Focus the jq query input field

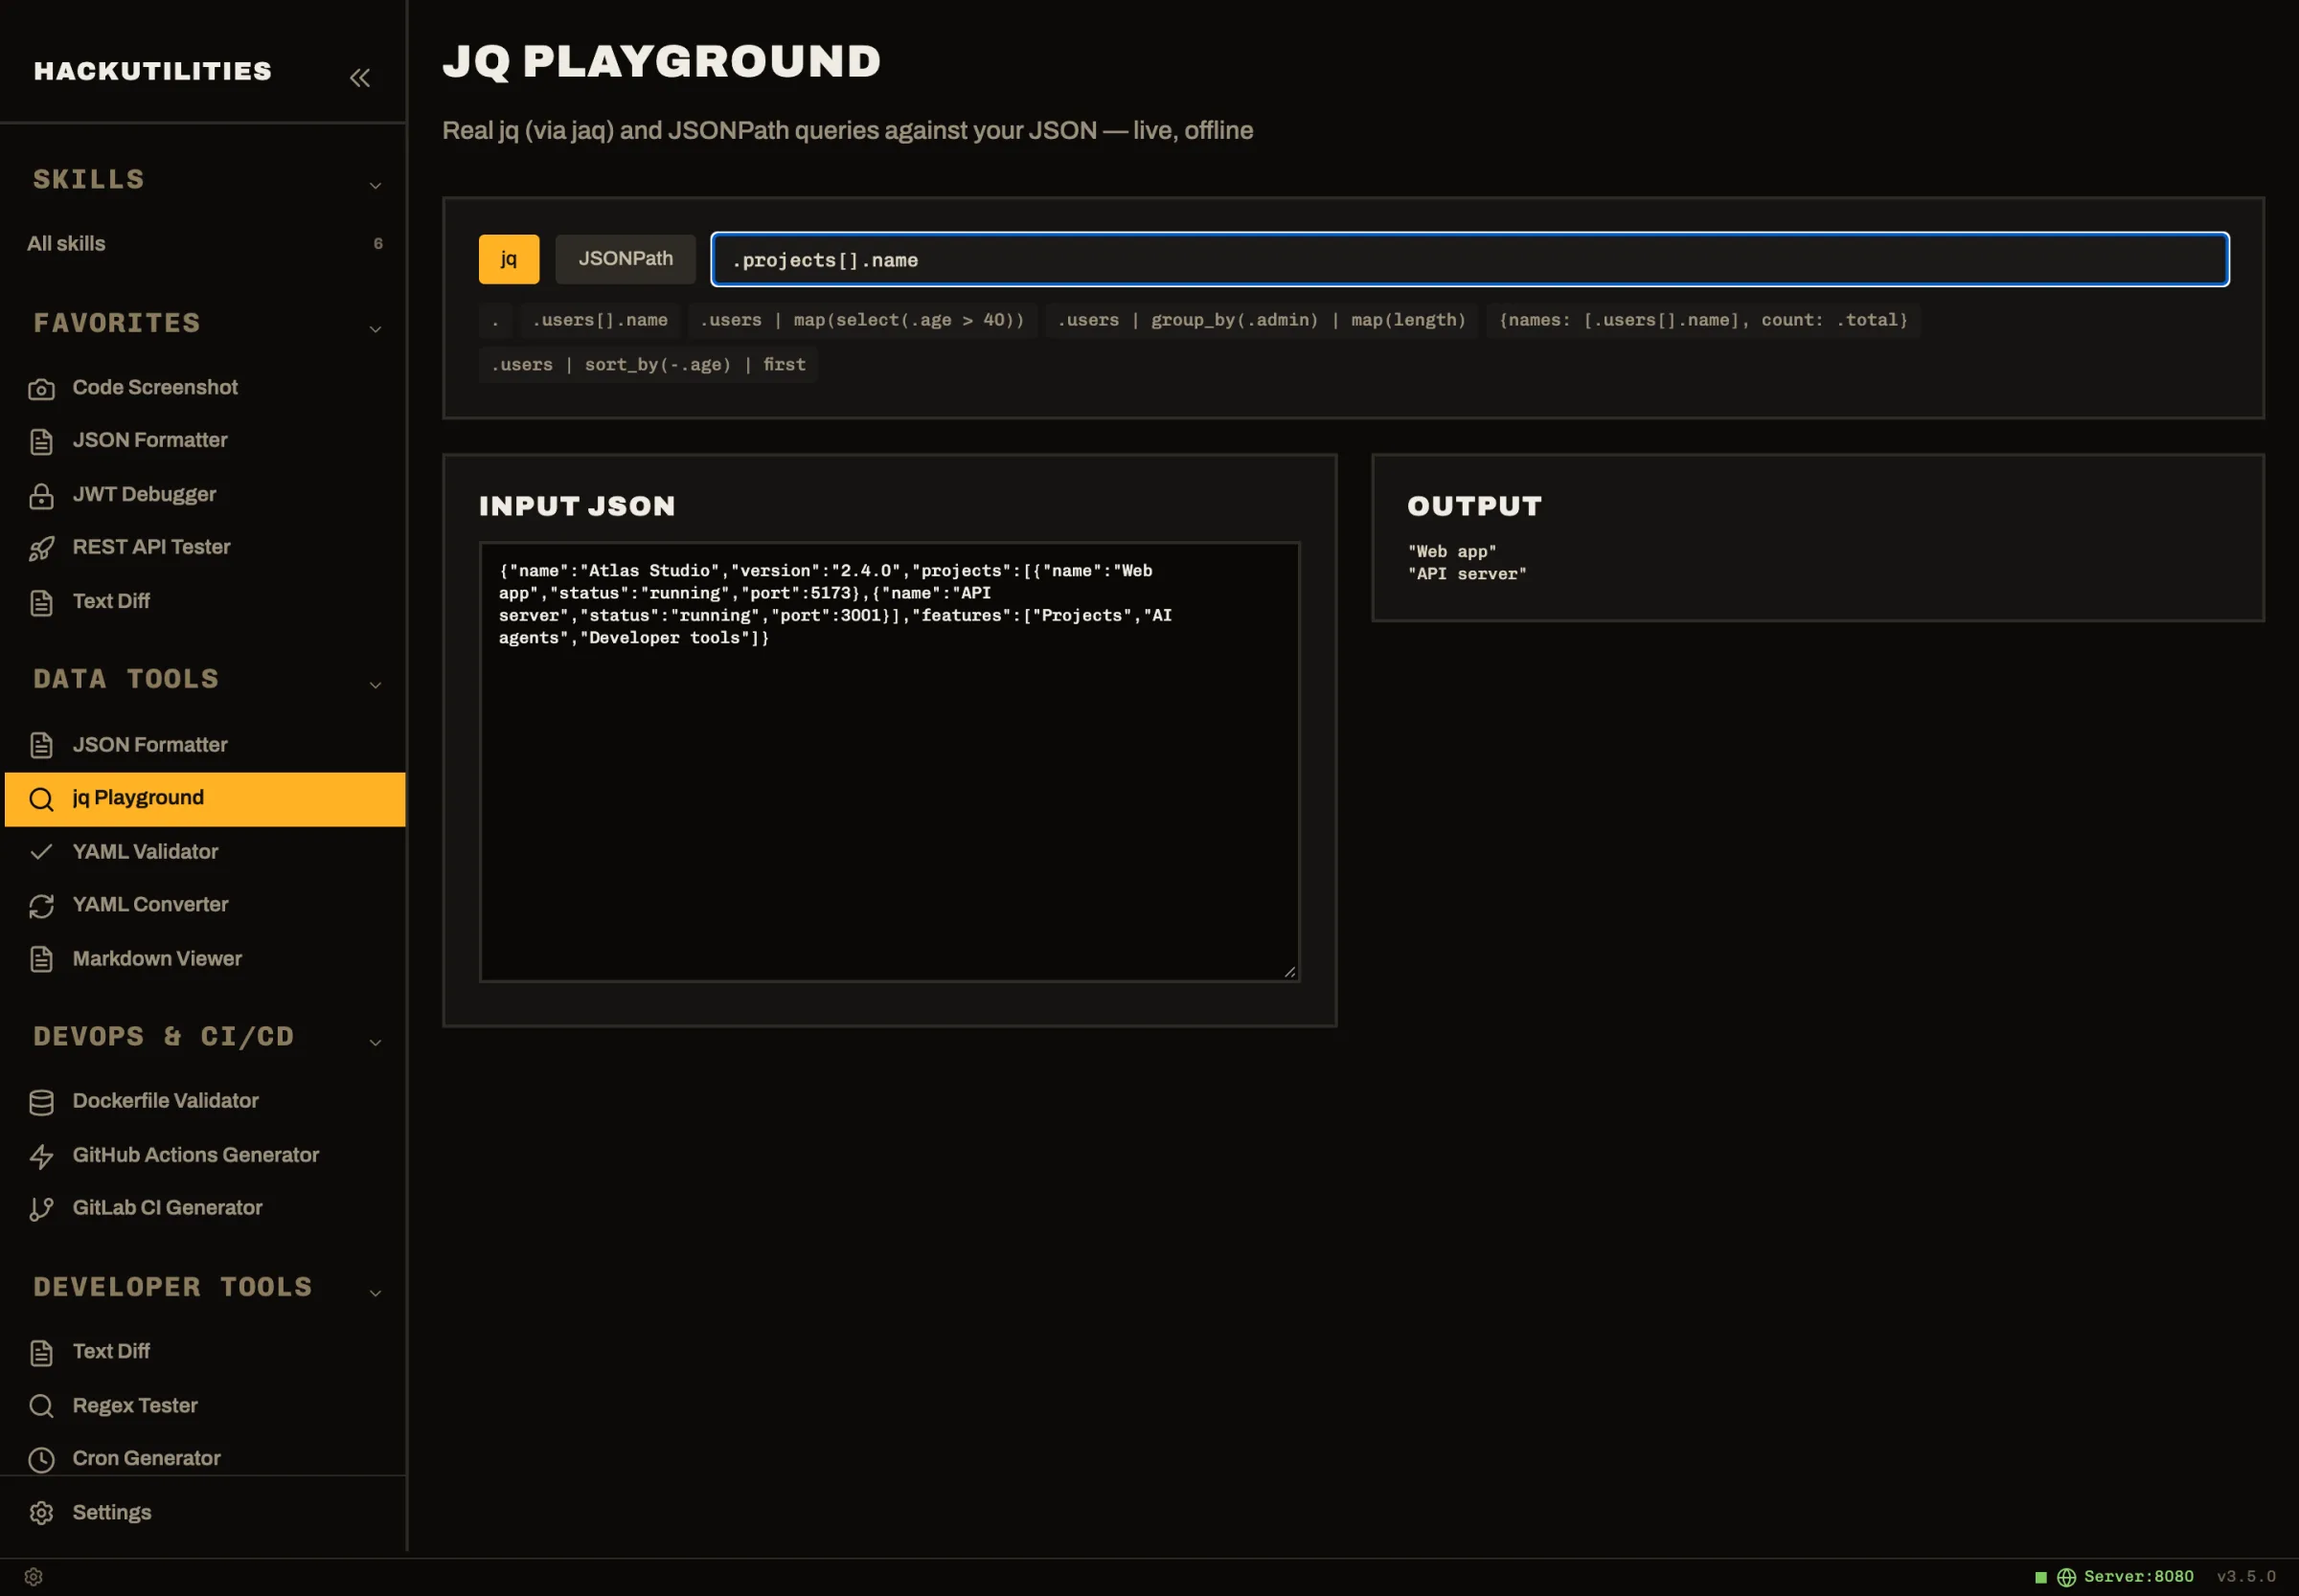coord(1469,259)
